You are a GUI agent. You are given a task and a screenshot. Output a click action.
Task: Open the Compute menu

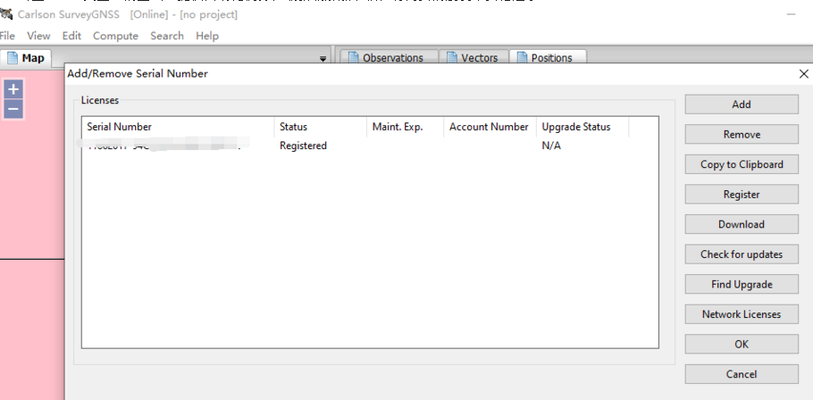(115, 36)
